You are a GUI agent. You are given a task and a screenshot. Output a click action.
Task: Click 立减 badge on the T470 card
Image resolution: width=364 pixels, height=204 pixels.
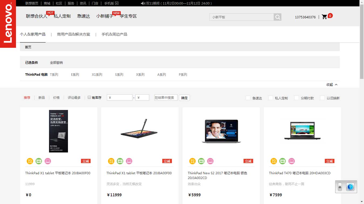[329, 161]
